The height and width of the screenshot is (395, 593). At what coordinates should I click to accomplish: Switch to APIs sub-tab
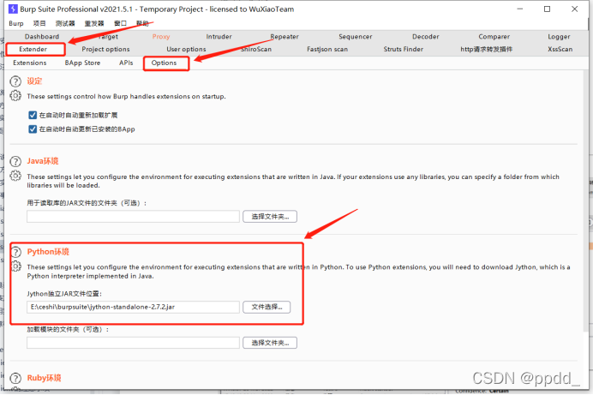click(126, 63)
